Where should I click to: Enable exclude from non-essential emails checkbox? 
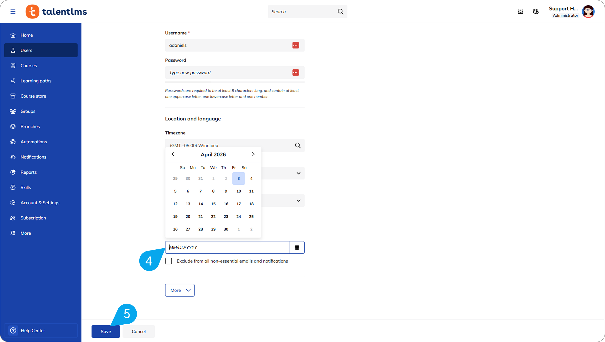pos(168,261)
